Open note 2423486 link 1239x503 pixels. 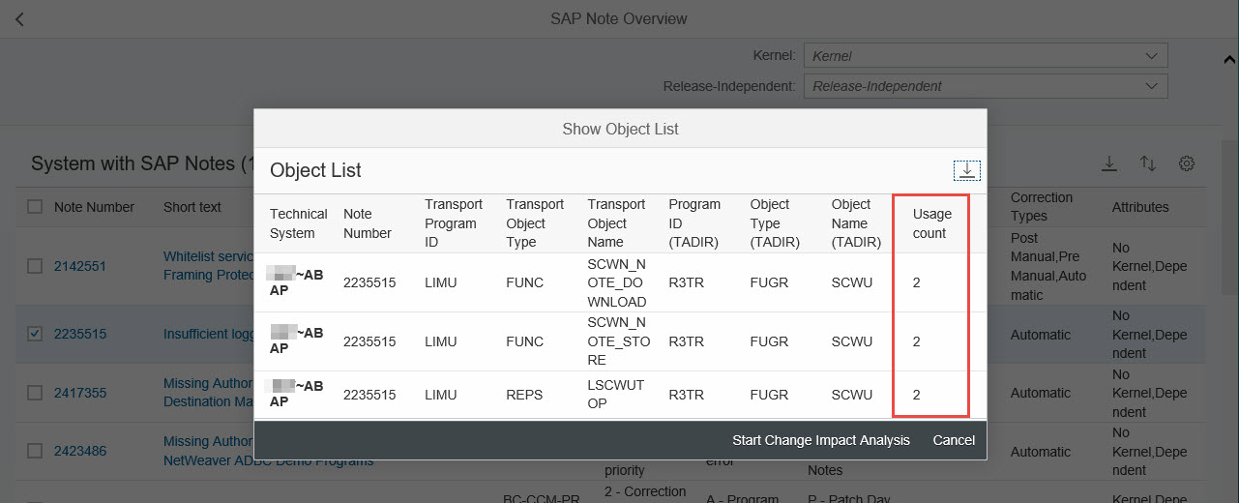80,451
